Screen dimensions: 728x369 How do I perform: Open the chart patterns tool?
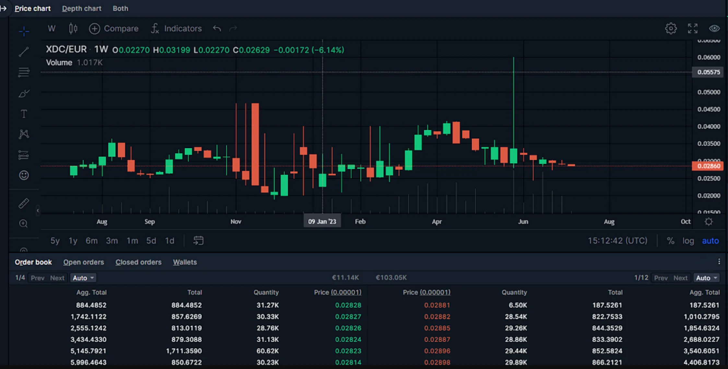pyautogui.click(x=24, y=134)
